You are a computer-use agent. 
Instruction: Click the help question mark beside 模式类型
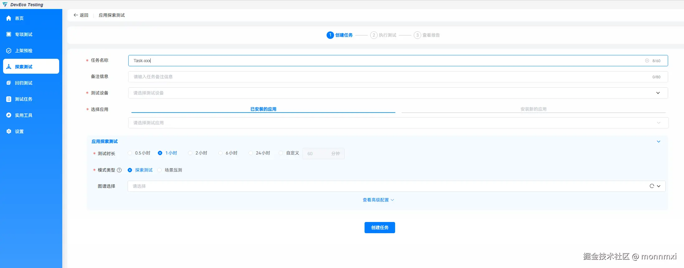tap(119, 170)
